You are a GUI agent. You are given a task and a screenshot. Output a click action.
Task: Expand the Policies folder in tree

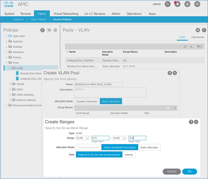pos(6,58)
